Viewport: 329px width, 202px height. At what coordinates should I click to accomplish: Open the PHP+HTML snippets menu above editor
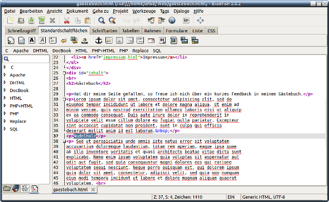tap(103, 51)
